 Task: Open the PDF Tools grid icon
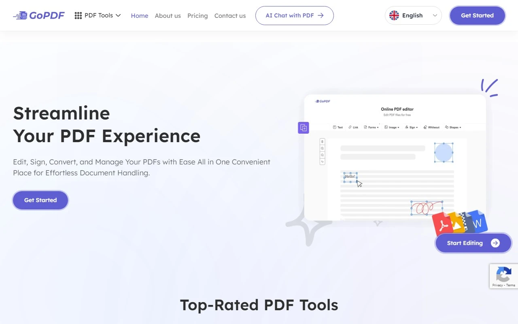point(78,15)
